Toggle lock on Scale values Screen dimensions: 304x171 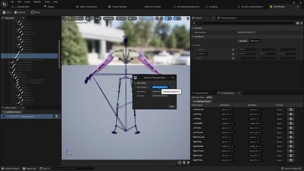(x=233, y=58)
